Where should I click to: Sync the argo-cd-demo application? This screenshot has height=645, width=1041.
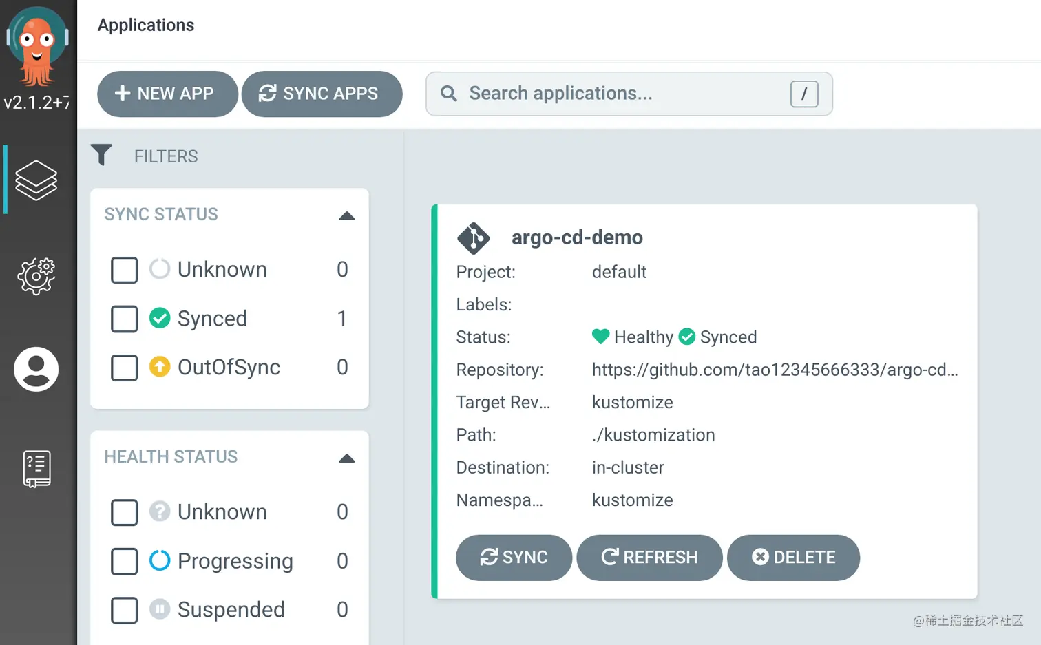click(514, 557)
